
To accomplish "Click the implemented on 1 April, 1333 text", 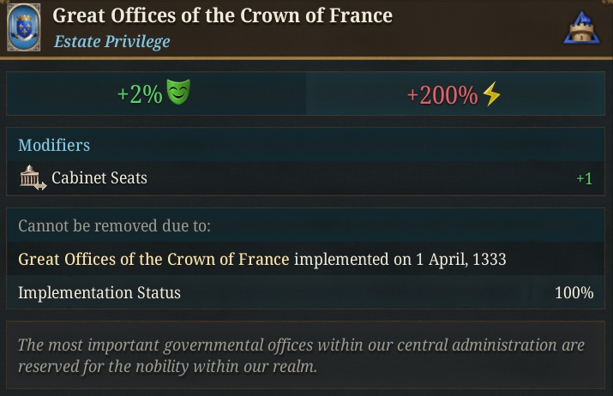I will pyautogui.click(x=400, y=259).
